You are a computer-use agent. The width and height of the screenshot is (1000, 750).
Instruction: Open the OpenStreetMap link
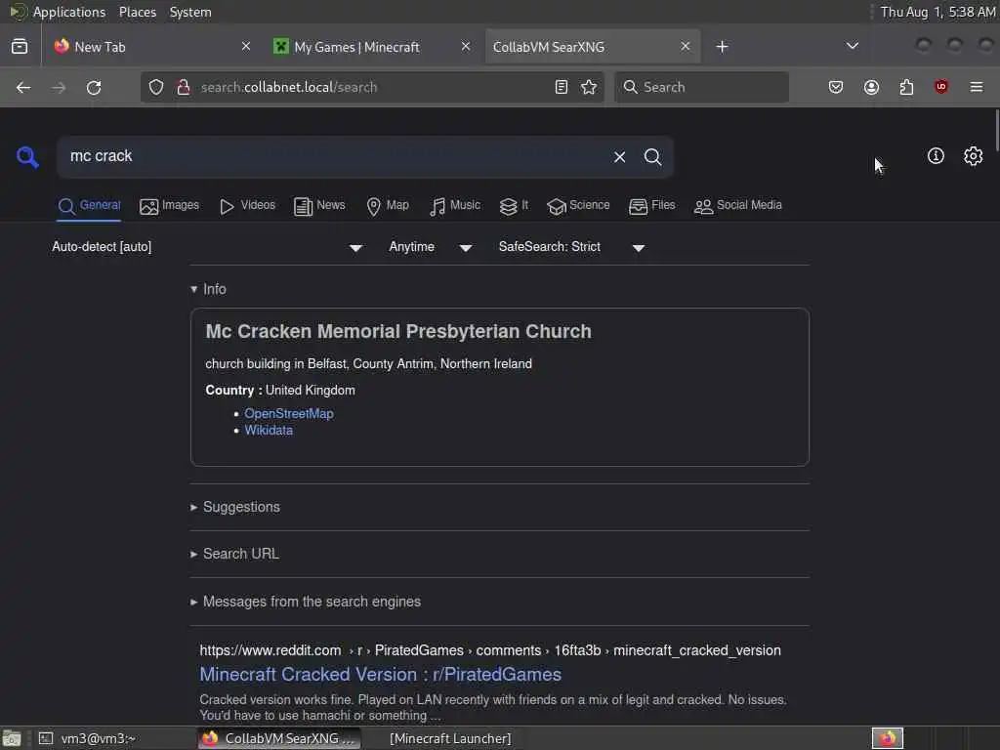point(289,414)
